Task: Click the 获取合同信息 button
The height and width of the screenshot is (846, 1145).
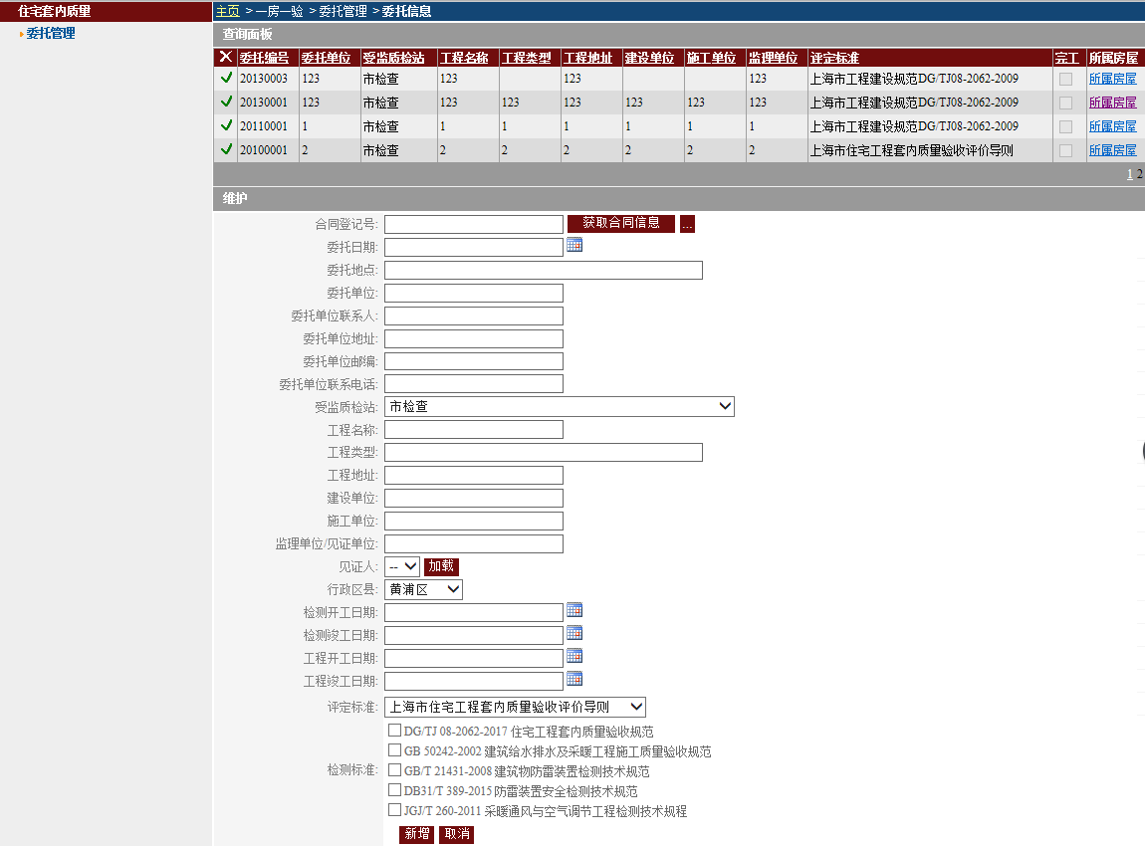Action: [x=621, y=223]
